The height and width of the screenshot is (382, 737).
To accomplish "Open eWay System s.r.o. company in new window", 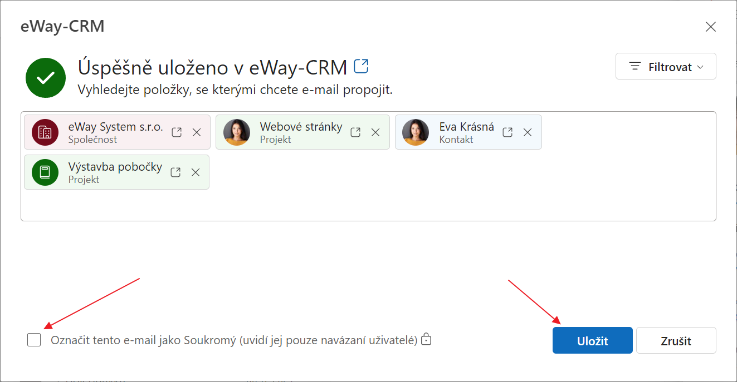I will pyautogui.click(x=177, y=132).
